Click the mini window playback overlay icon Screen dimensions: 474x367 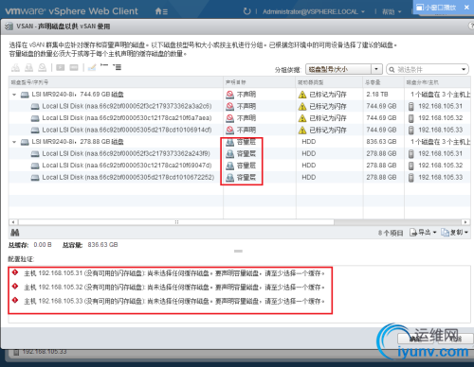click(x=420, y=8)
